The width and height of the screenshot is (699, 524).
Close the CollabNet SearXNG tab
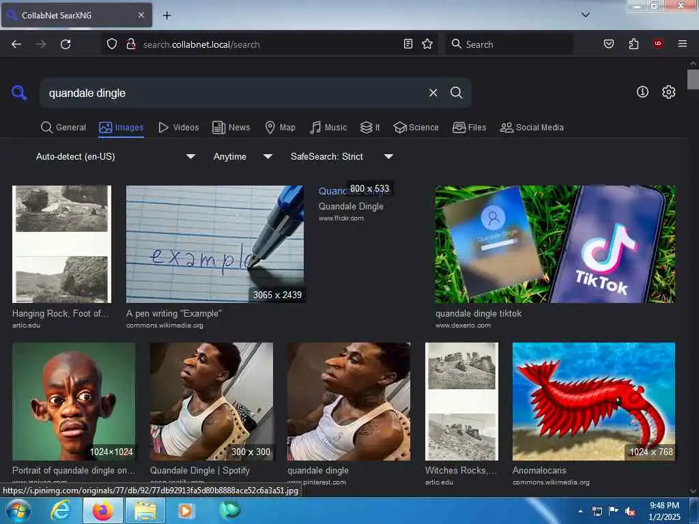tap(141, 15)
